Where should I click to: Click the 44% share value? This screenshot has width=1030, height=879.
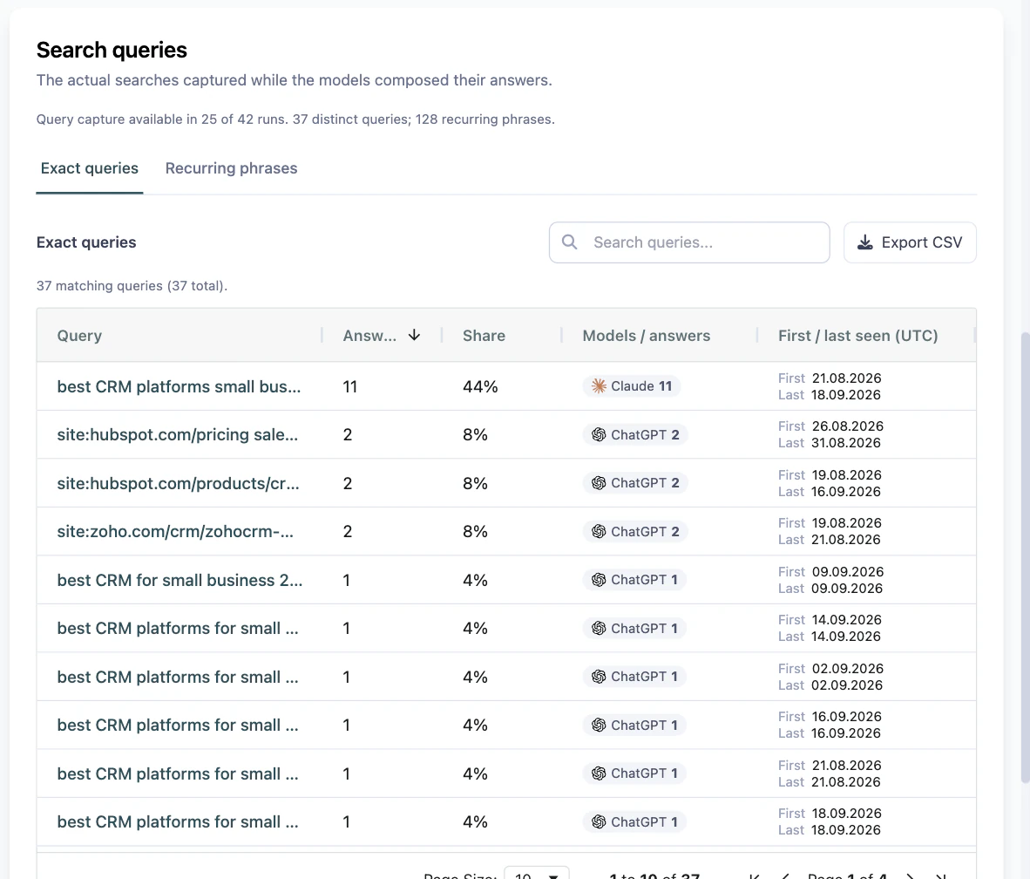coord(480,386)
